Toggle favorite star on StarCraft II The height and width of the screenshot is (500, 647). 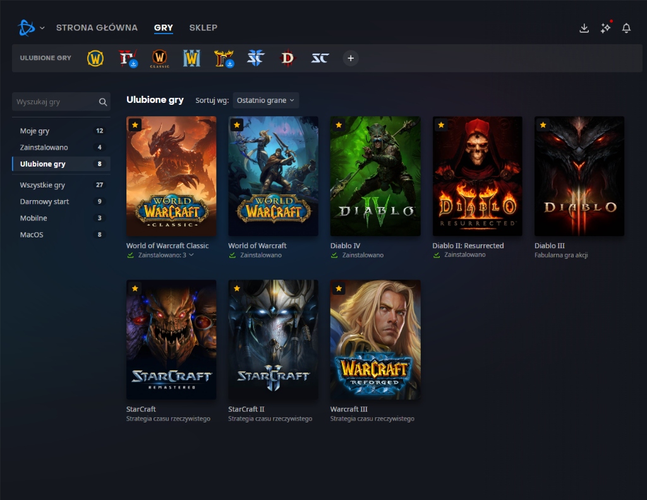pyautogui.click(x=237, y=289)
